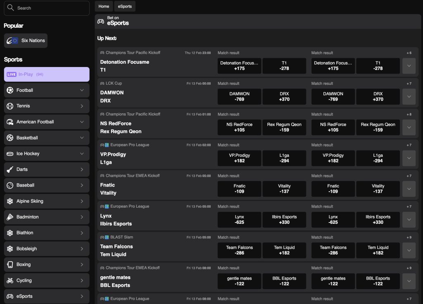Select the Boxing glove icon
This screenshot has height=304, width=423.
(x=9, y=264)
